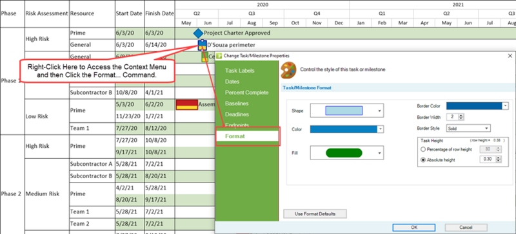This screenshot has height=234, width=516.
Task: Select the Format tab
Action: (x=248, y=136)
